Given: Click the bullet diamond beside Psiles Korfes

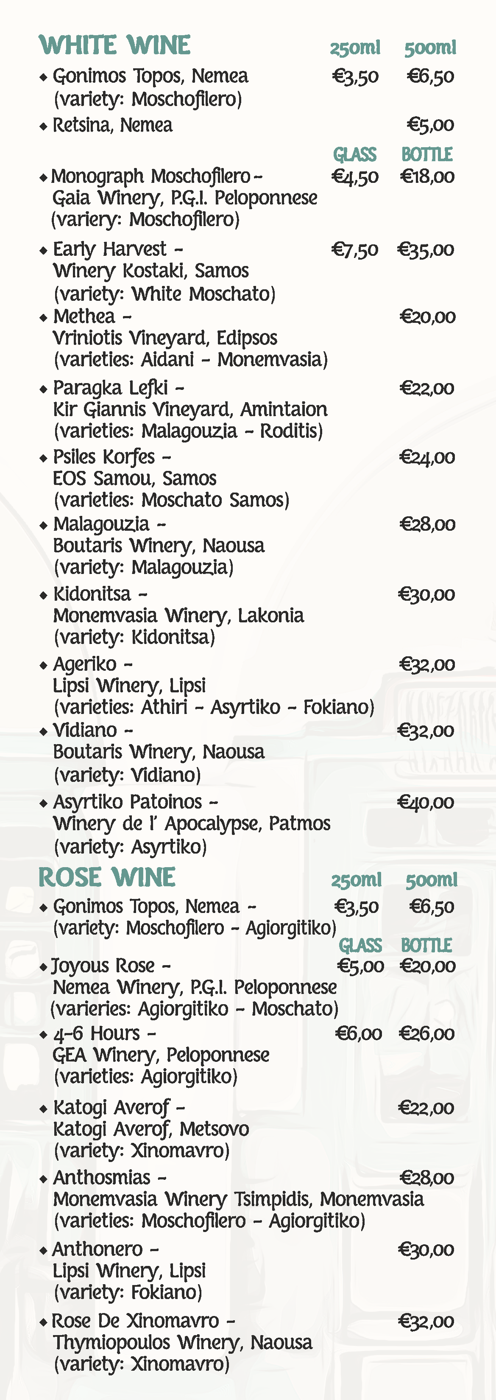Looking at the screenshot, I should [44, 458].
